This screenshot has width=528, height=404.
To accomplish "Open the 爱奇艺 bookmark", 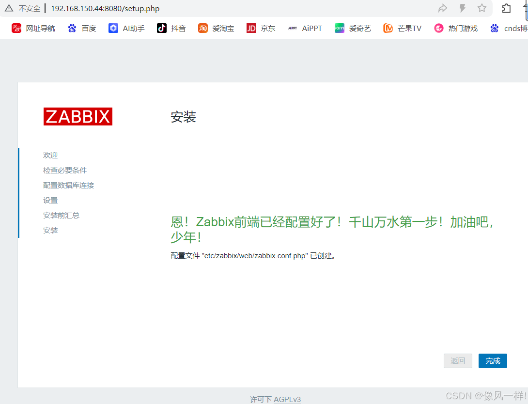I will (353, 28).
